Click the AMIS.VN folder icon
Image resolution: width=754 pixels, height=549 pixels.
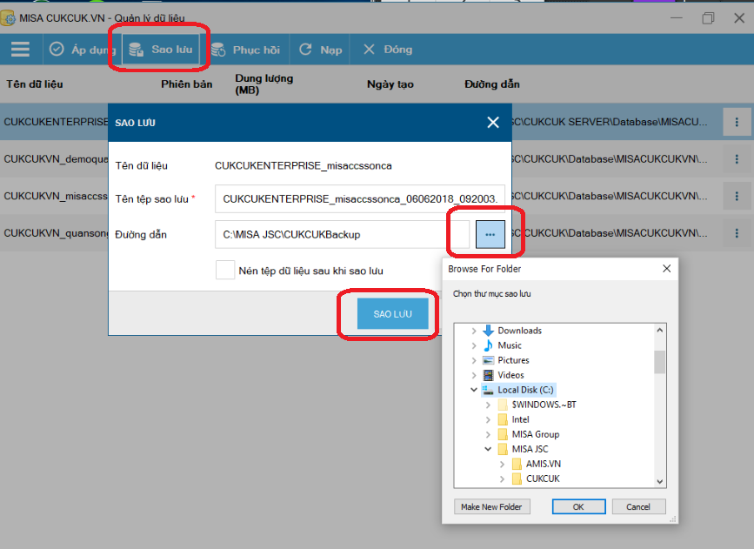(x=517, y=464)
